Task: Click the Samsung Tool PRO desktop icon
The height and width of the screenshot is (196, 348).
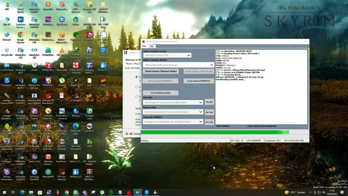Action: click(x=34, y=175)
